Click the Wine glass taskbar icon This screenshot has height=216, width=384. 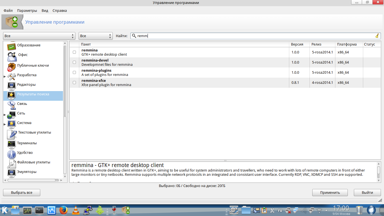coord(114,210)
